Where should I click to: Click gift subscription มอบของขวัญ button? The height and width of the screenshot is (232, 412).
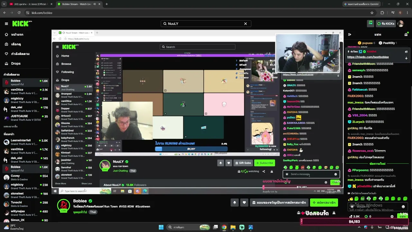coord(279,203)
